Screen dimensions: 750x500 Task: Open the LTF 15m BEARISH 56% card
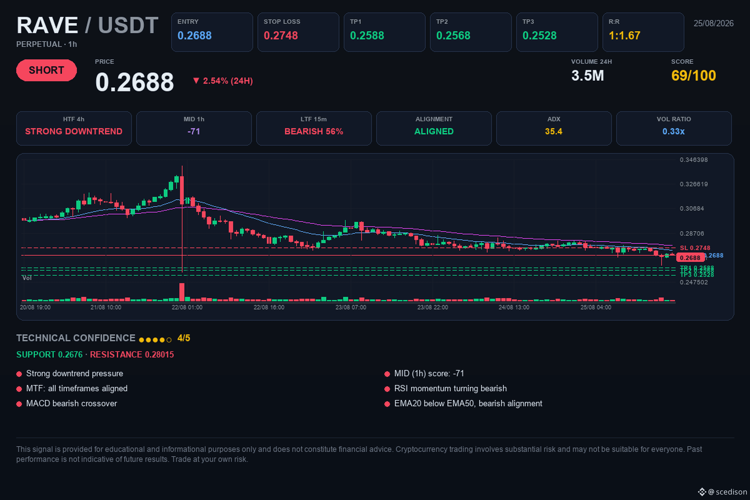pos(314,128)
